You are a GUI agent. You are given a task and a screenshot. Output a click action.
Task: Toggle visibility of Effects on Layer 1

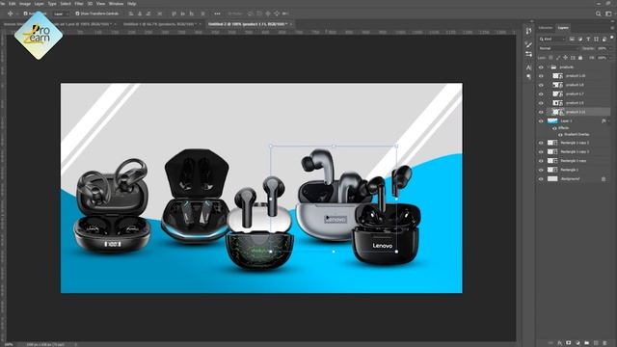click(554, 128)
